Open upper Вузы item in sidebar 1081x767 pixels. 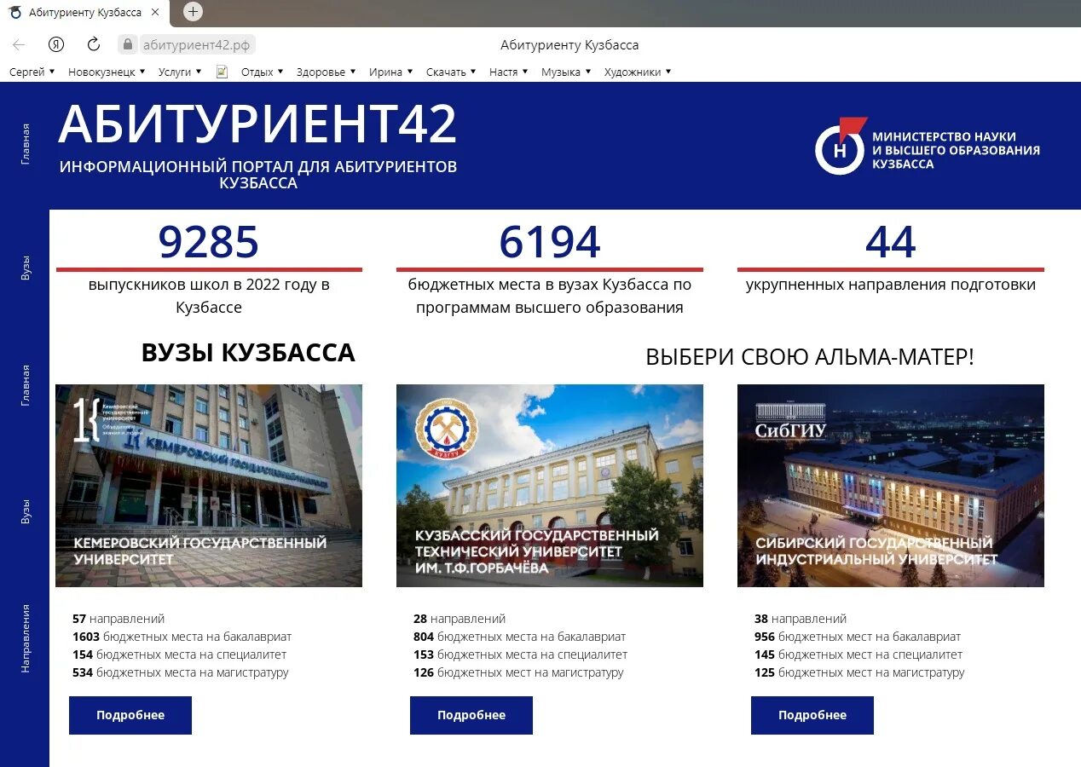(x=26, y=268)
